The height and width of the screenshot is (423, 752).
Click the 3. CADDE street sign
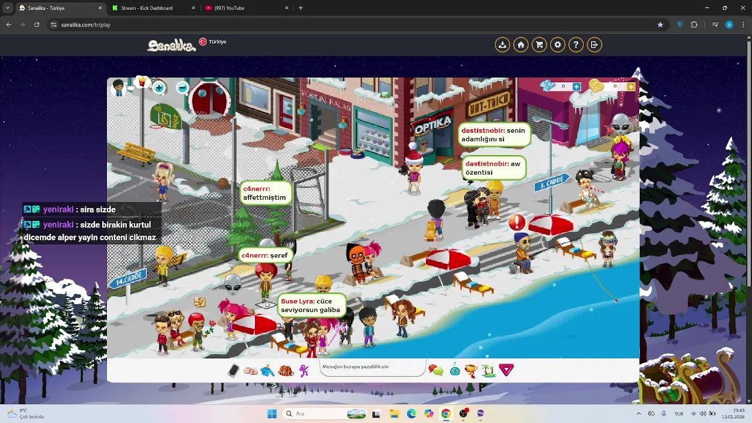(x=551, y=183)
